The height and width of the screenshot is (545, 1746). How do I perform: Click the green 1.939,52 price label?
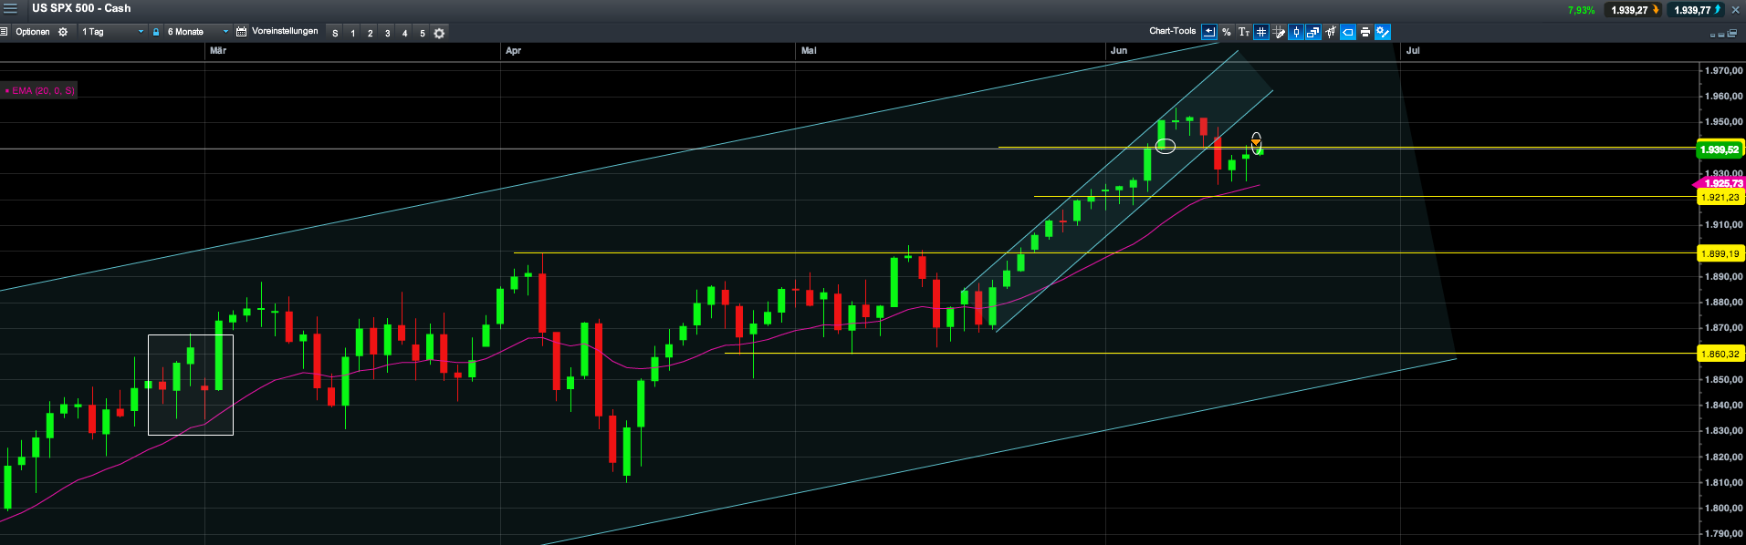click(1720, 149)
